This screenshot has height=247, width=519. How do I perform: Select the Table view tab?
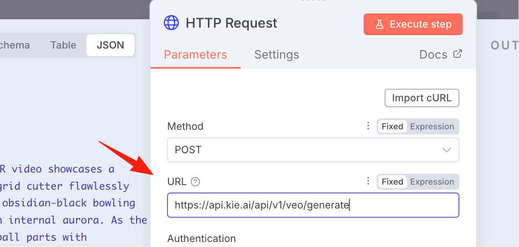tap(63, 45)
